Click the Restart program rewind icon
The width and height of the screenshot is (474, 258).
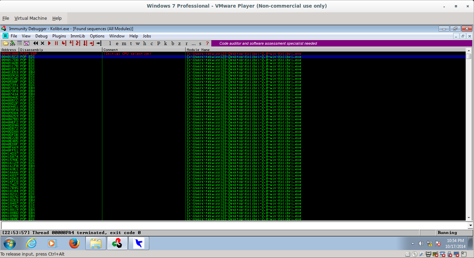point(35,43)
